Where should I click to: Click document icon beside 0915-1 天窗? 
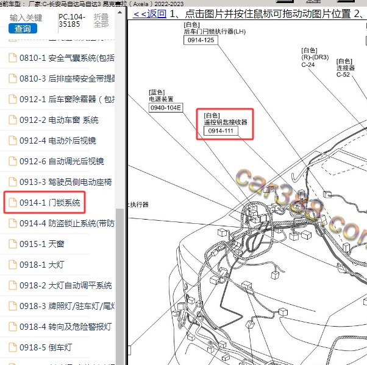pos(13,244)
